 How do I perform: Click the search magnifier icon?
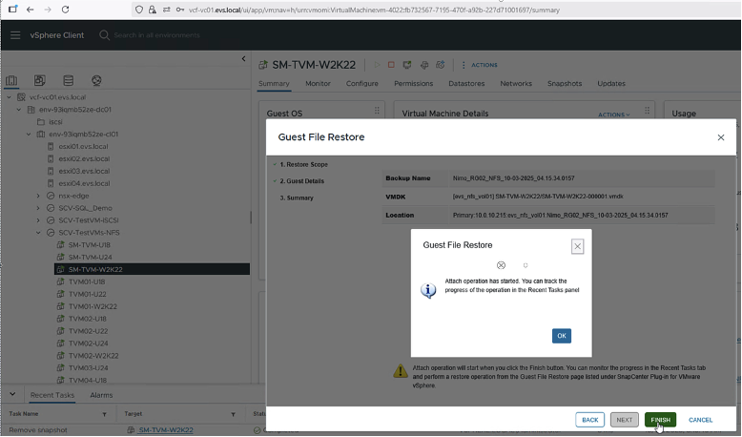(x=104, y=35)
